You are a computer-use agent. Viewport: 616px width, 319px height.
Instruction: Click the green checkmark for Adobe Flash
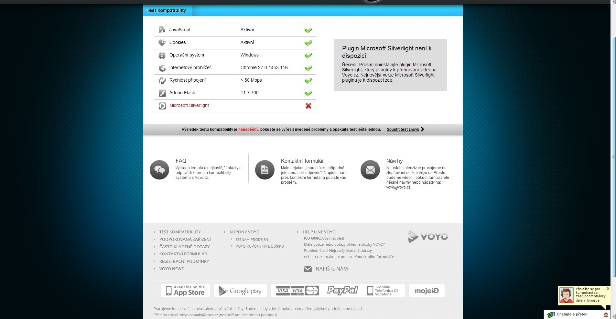[x=308, y=93]
